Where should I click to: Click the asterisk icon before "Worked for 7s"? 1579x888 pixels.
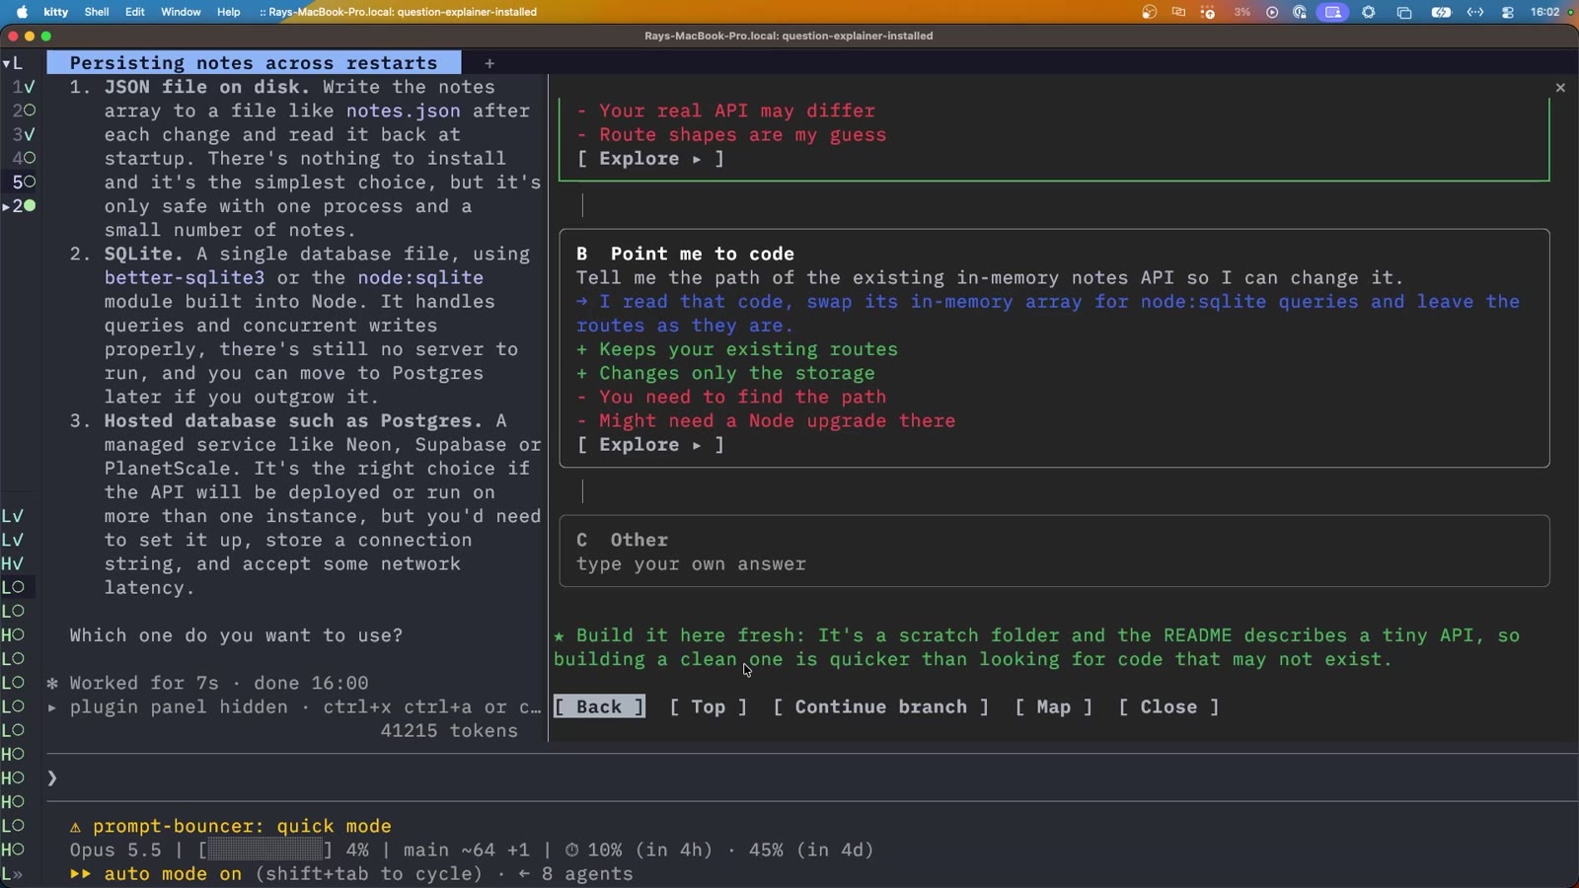point(52,684)
